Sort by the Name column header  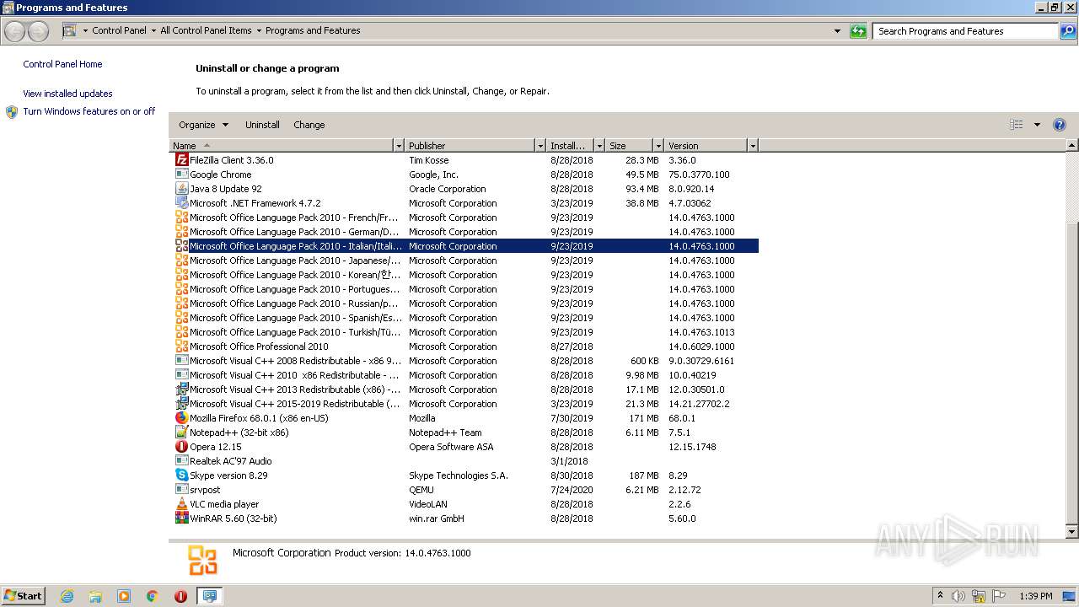(x=282, y=146)
